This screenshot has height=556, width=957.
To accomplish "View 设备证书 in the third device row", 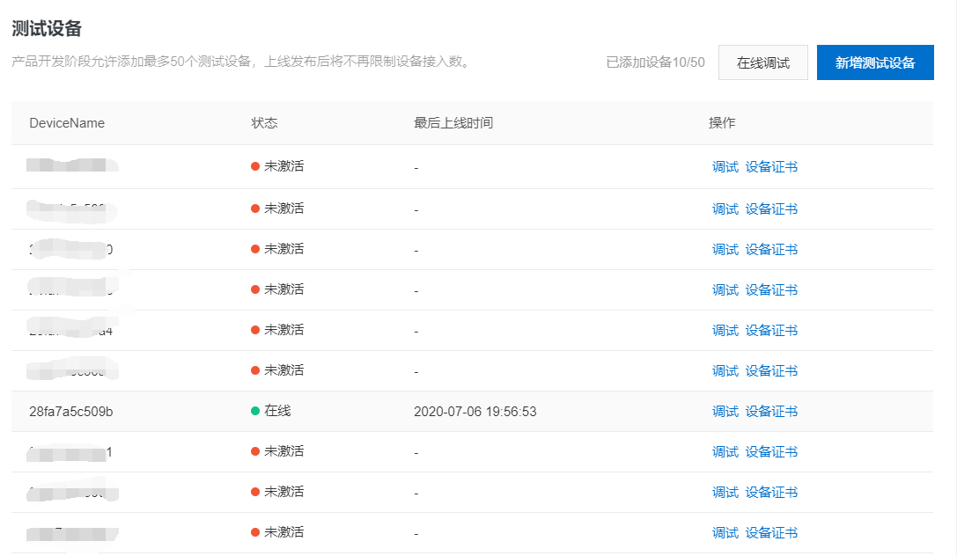I will tap(771, 249).
